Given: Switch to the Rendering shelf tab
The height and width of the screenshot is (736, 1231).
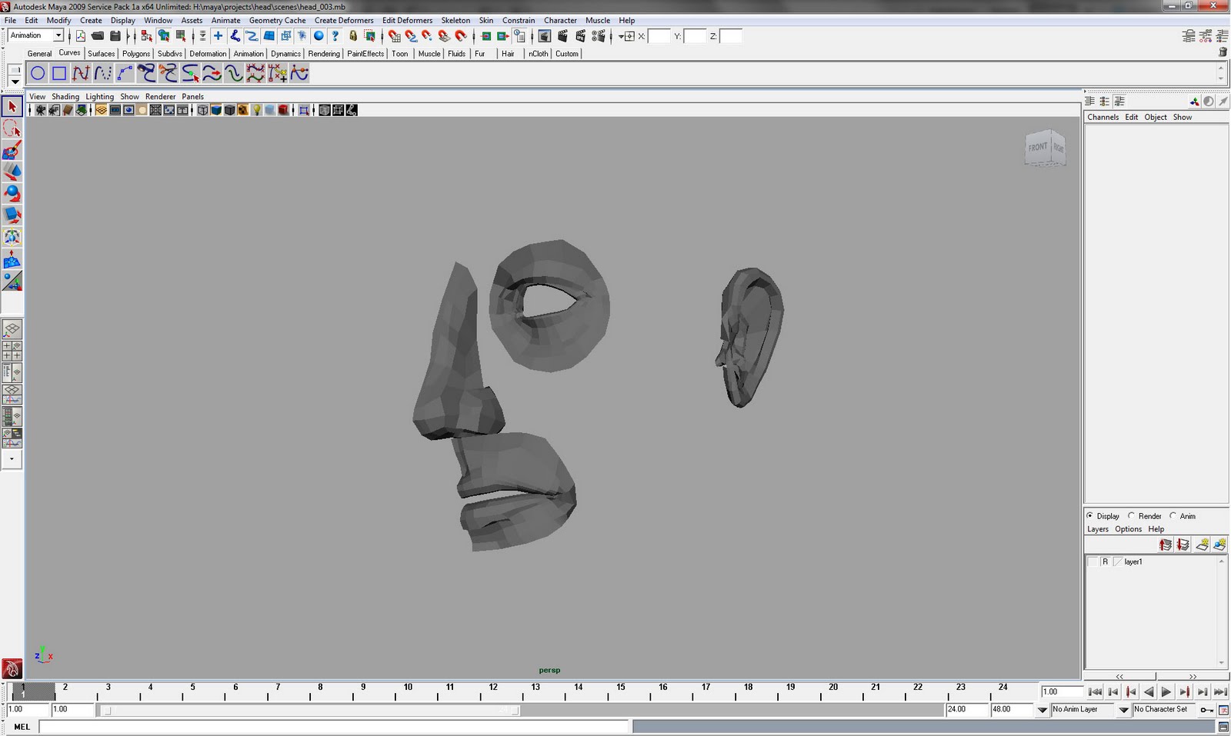Looking at the screenshot, I should tap(324, 54).
